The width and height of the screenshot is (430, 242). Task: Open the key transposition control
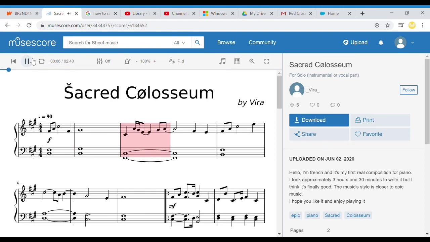pyautogui.click(x=177, y=61)
